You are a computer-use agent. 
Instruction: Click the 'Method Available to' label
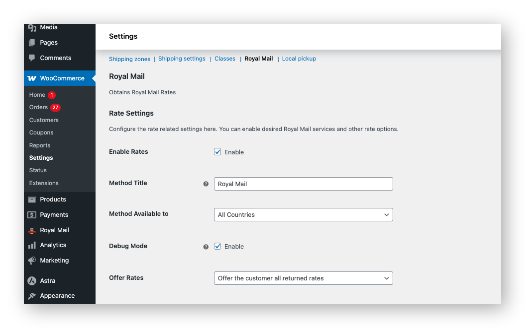tap(139, 214)
